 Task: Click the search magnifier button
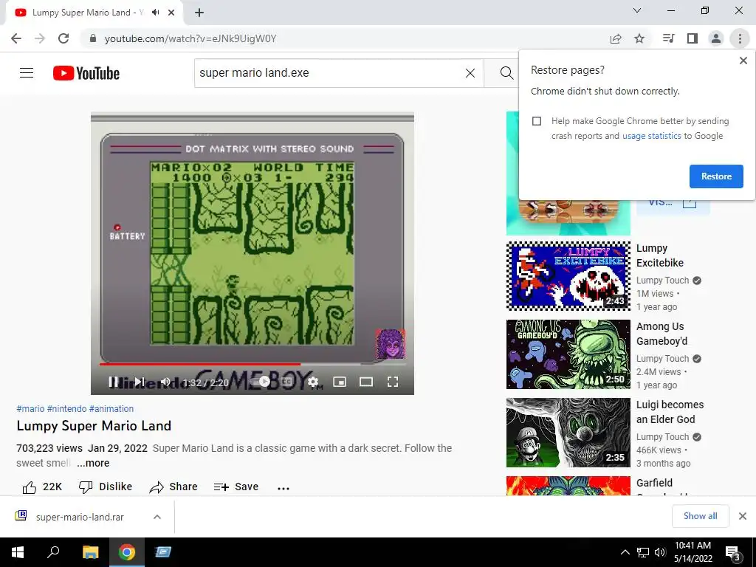[x=506, y=73]
